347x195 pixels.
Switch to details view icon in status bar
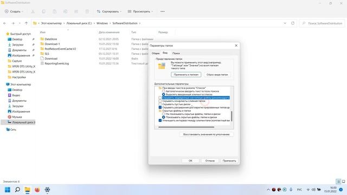(x=338, y=182)
